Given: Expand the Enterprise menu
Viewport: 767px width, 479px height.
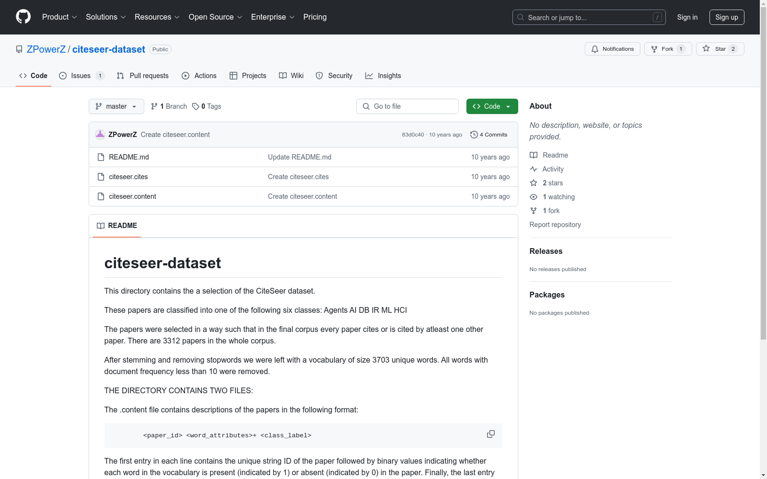Looking at the screenshot, I should 273,17.
